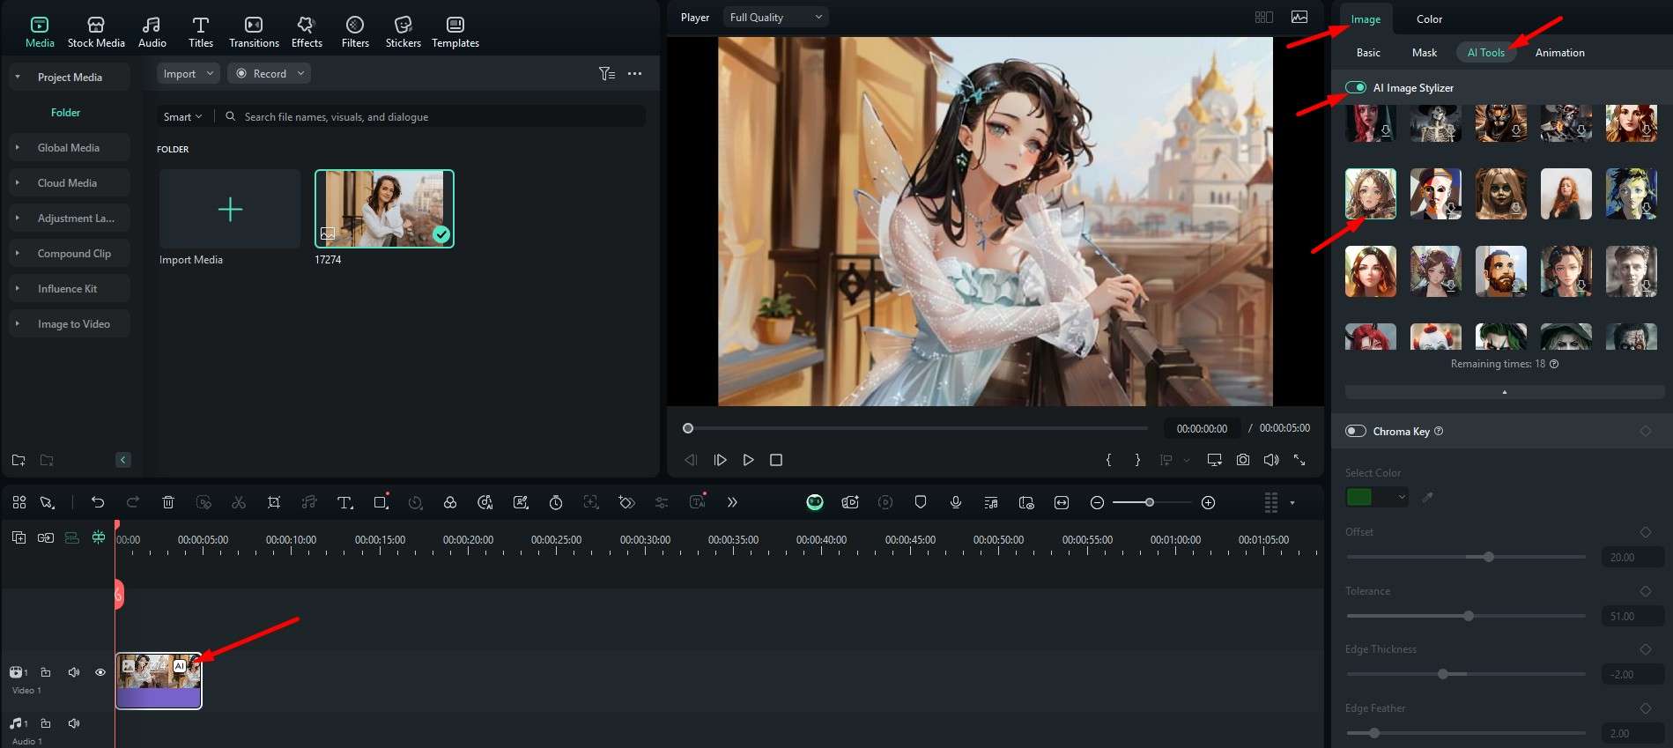Stop the preview playback
1673x748 pixels.
point(776,460)
